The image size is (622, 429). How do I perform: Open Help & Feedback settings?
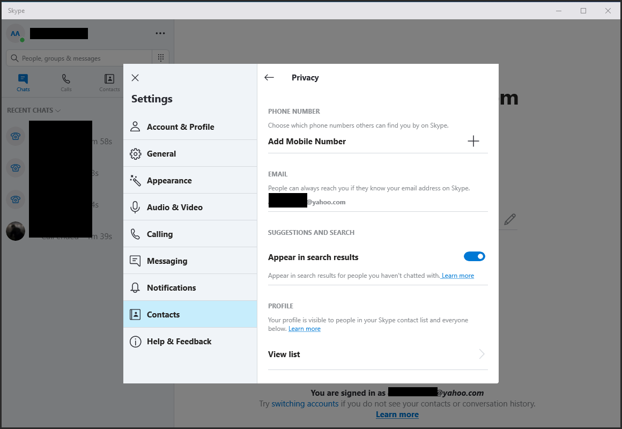pos(190,341)
